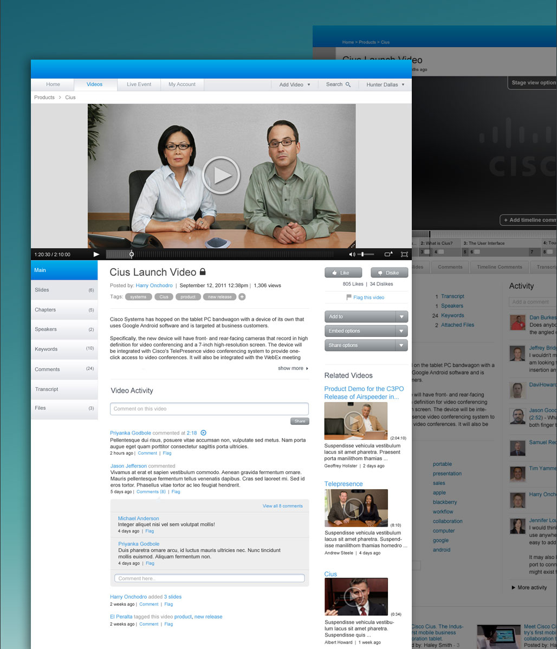Like the video

344,272
